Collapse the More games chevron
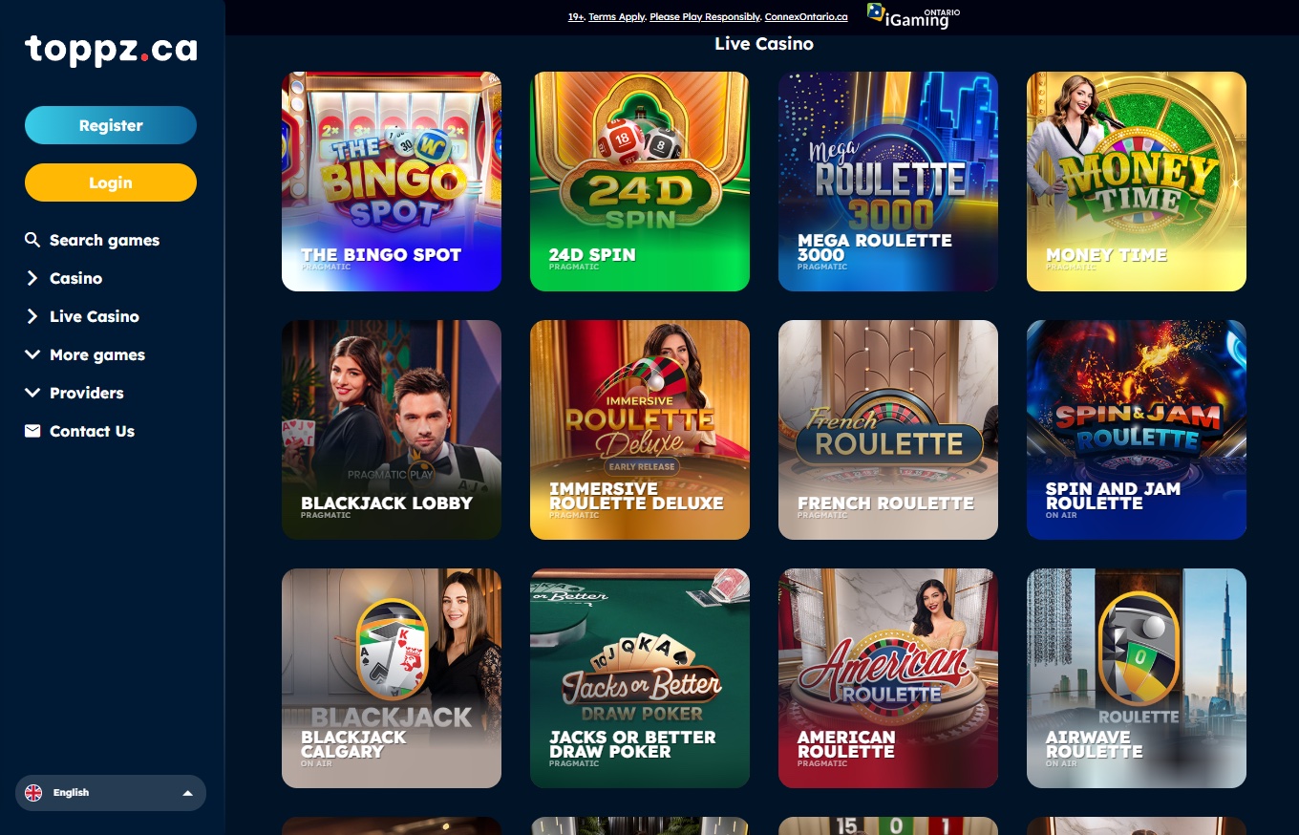This screenshot has height=835, width=1299. point(32,354)
